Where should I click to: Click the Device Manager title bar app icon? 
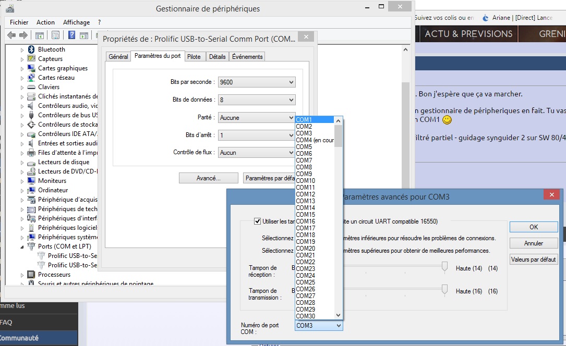(10, 9)
